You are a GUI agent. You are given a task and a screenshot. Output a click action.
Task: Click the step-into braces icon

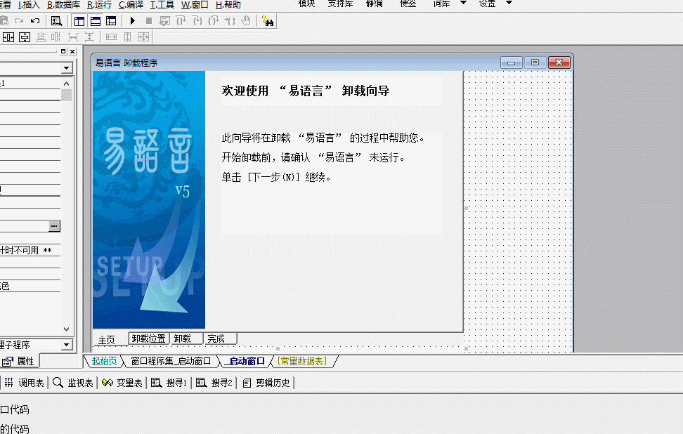(x=181, y=21)
